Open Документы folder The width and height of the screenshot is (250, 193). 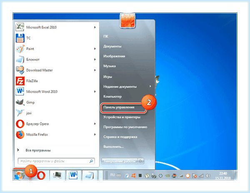point(112,46)
